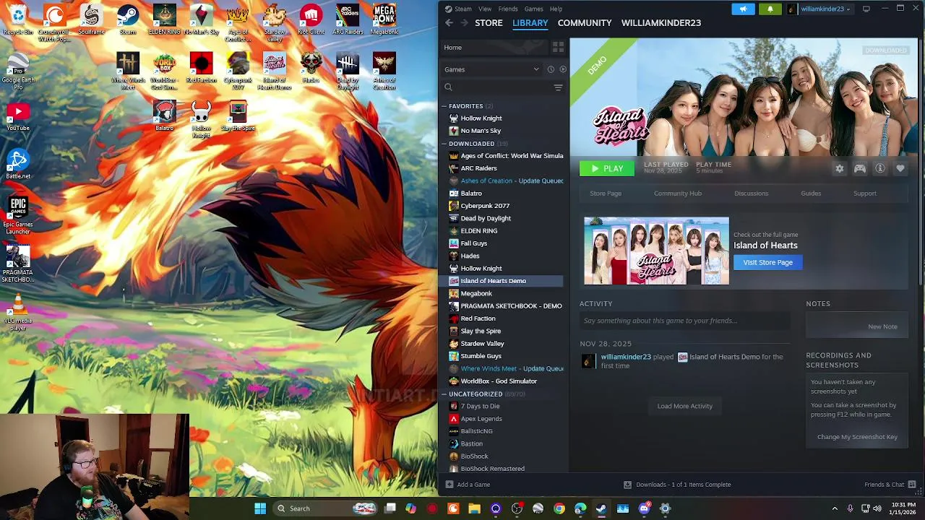
Task: Open the green notifications bell
Action: [770, 9]
